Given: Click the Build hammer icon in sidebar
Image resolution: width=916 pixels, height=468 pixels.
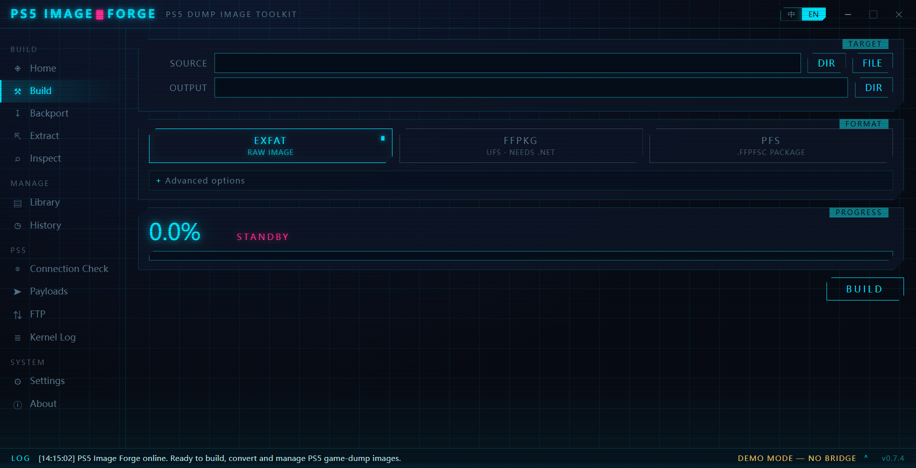Looking at the screenshot, I should (17, 91).
